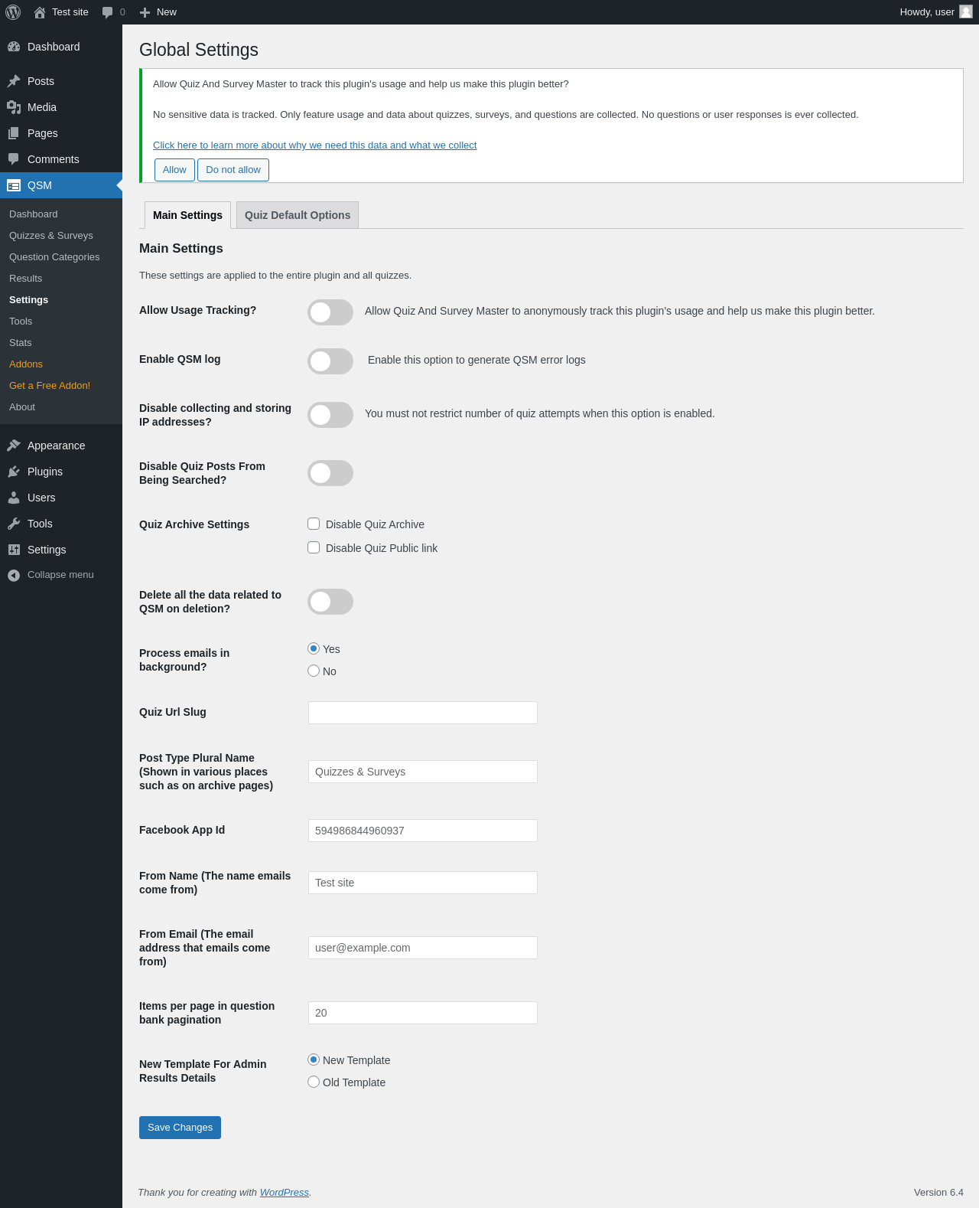The image size is (979, 1208).
Task: Focus the Post Type Plural Name field
Action: pyautogui.click(x=423, y=772)
